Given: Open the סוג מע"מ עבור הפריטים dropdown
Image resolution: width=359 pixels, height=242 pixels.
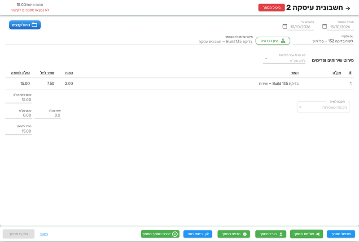Looking at the screenshot, I should click(284, 61).
